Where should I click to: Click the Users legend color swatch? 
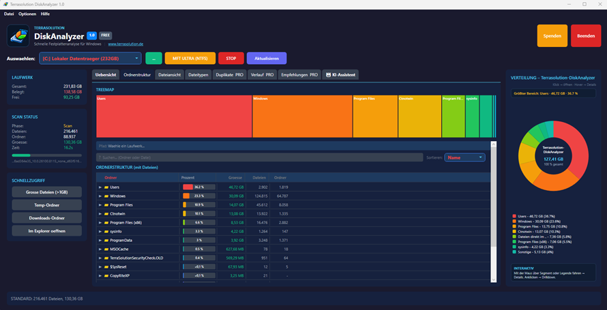tap(514, 216)
